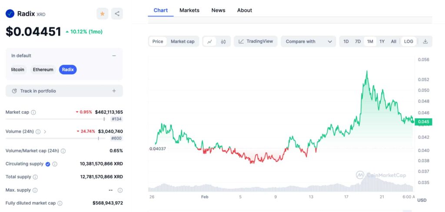This screenshot has height=212, width=445.
Task: Click Volume/Market cap info icon
Action: coord(63,151)
